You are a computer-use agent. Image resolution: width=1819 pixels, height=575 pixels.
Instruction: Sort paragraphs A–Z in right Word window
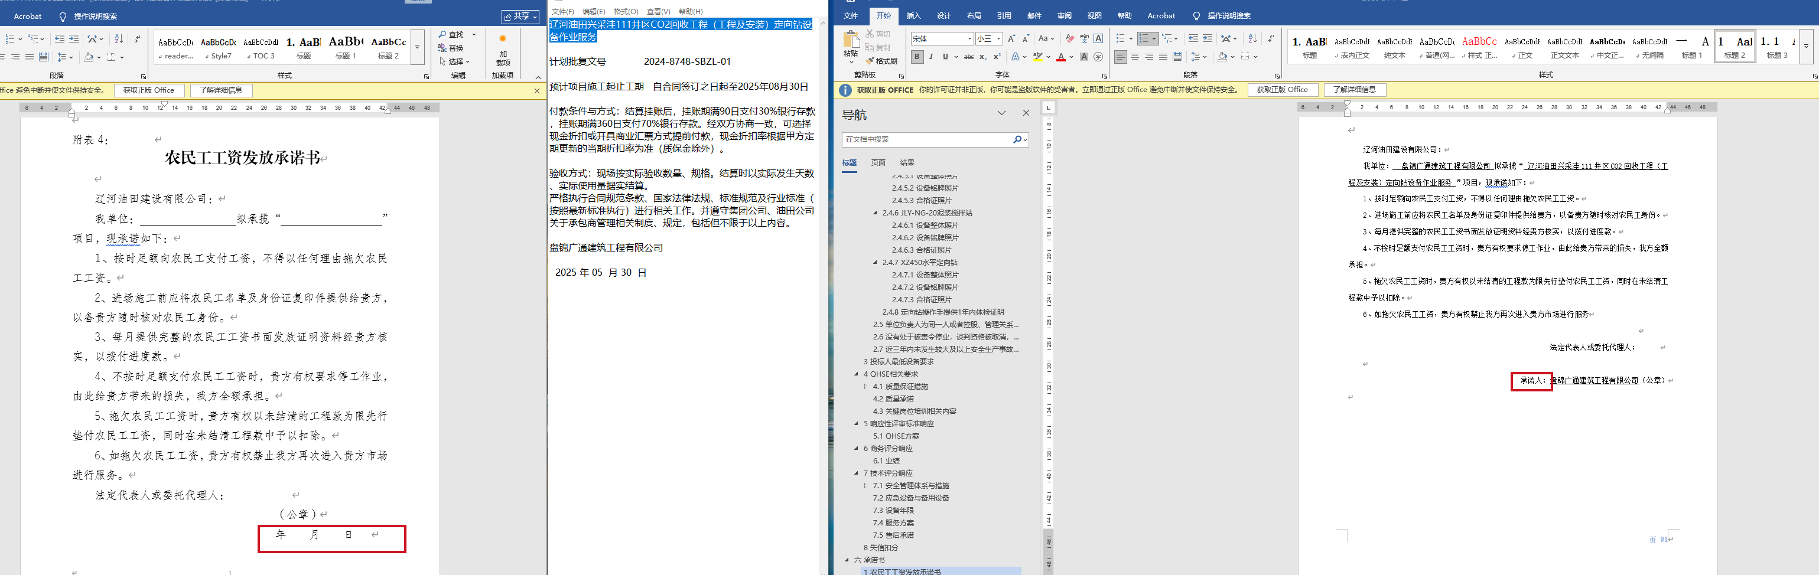point(1252,39)
